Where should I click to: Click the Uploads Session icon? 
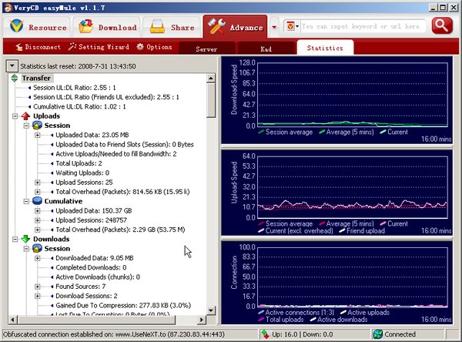tap(37, 126)
